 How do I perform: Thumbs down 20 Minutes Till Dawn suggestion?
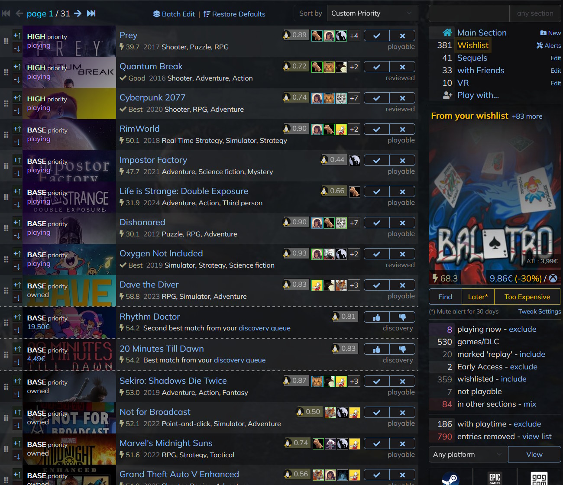click(x=402, y=349)
